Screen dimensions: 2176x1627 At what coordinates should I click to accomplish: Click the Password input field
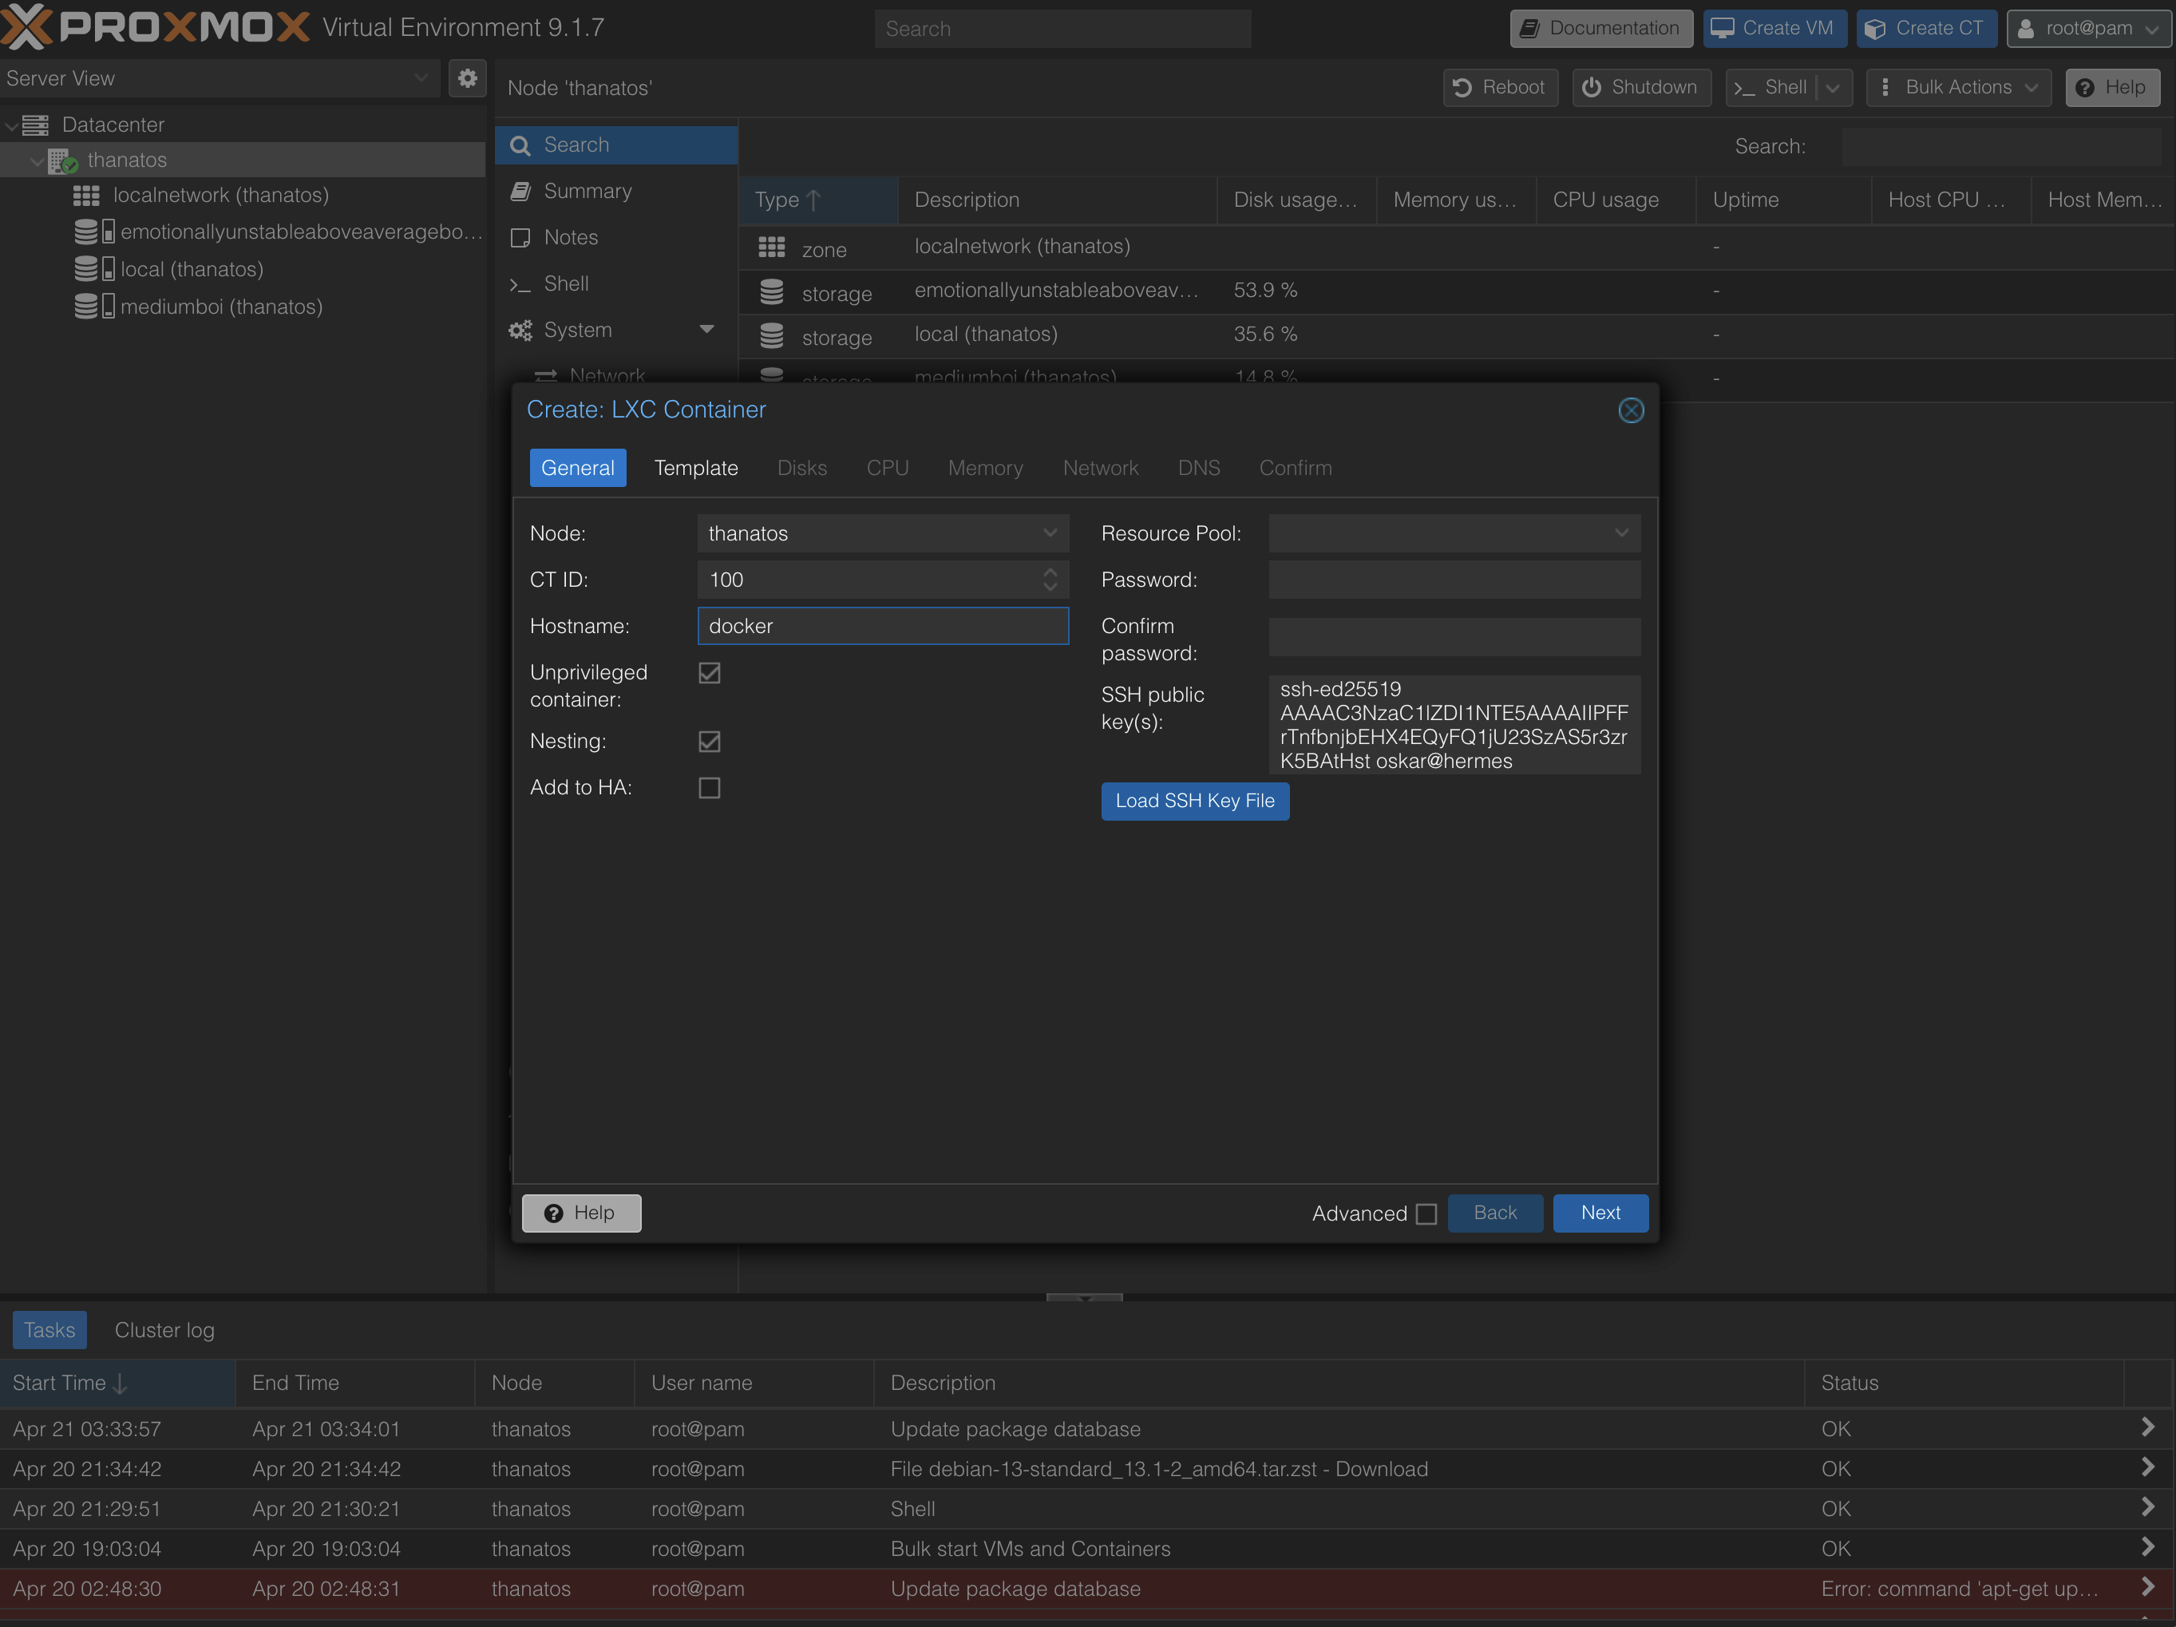(1454, 580)
